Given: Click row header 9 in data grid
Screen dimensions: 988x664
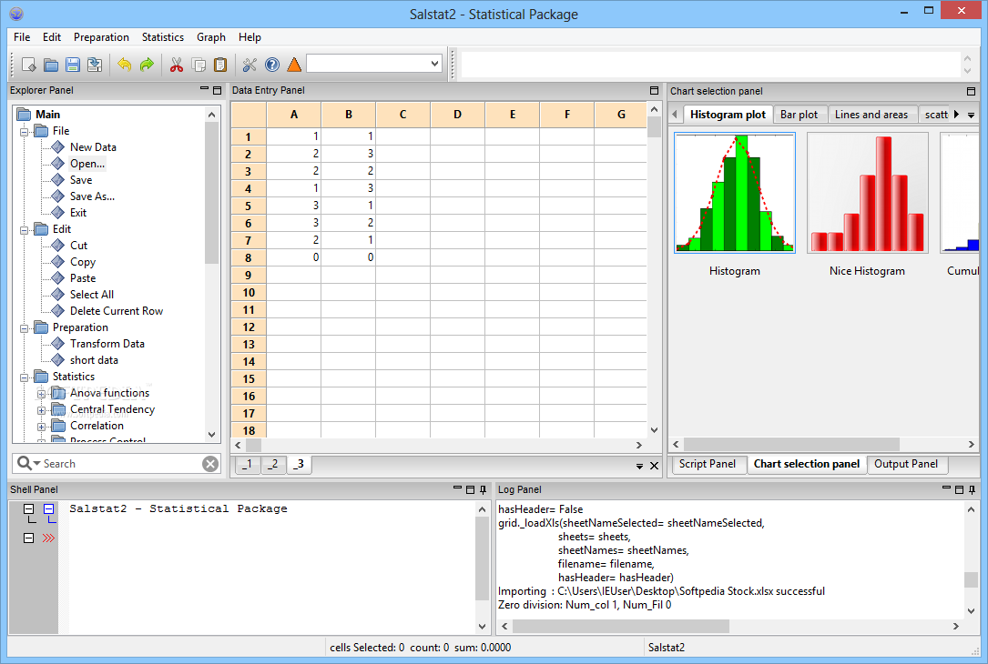Looking at the screenshot, I should (x=249, y=275).
